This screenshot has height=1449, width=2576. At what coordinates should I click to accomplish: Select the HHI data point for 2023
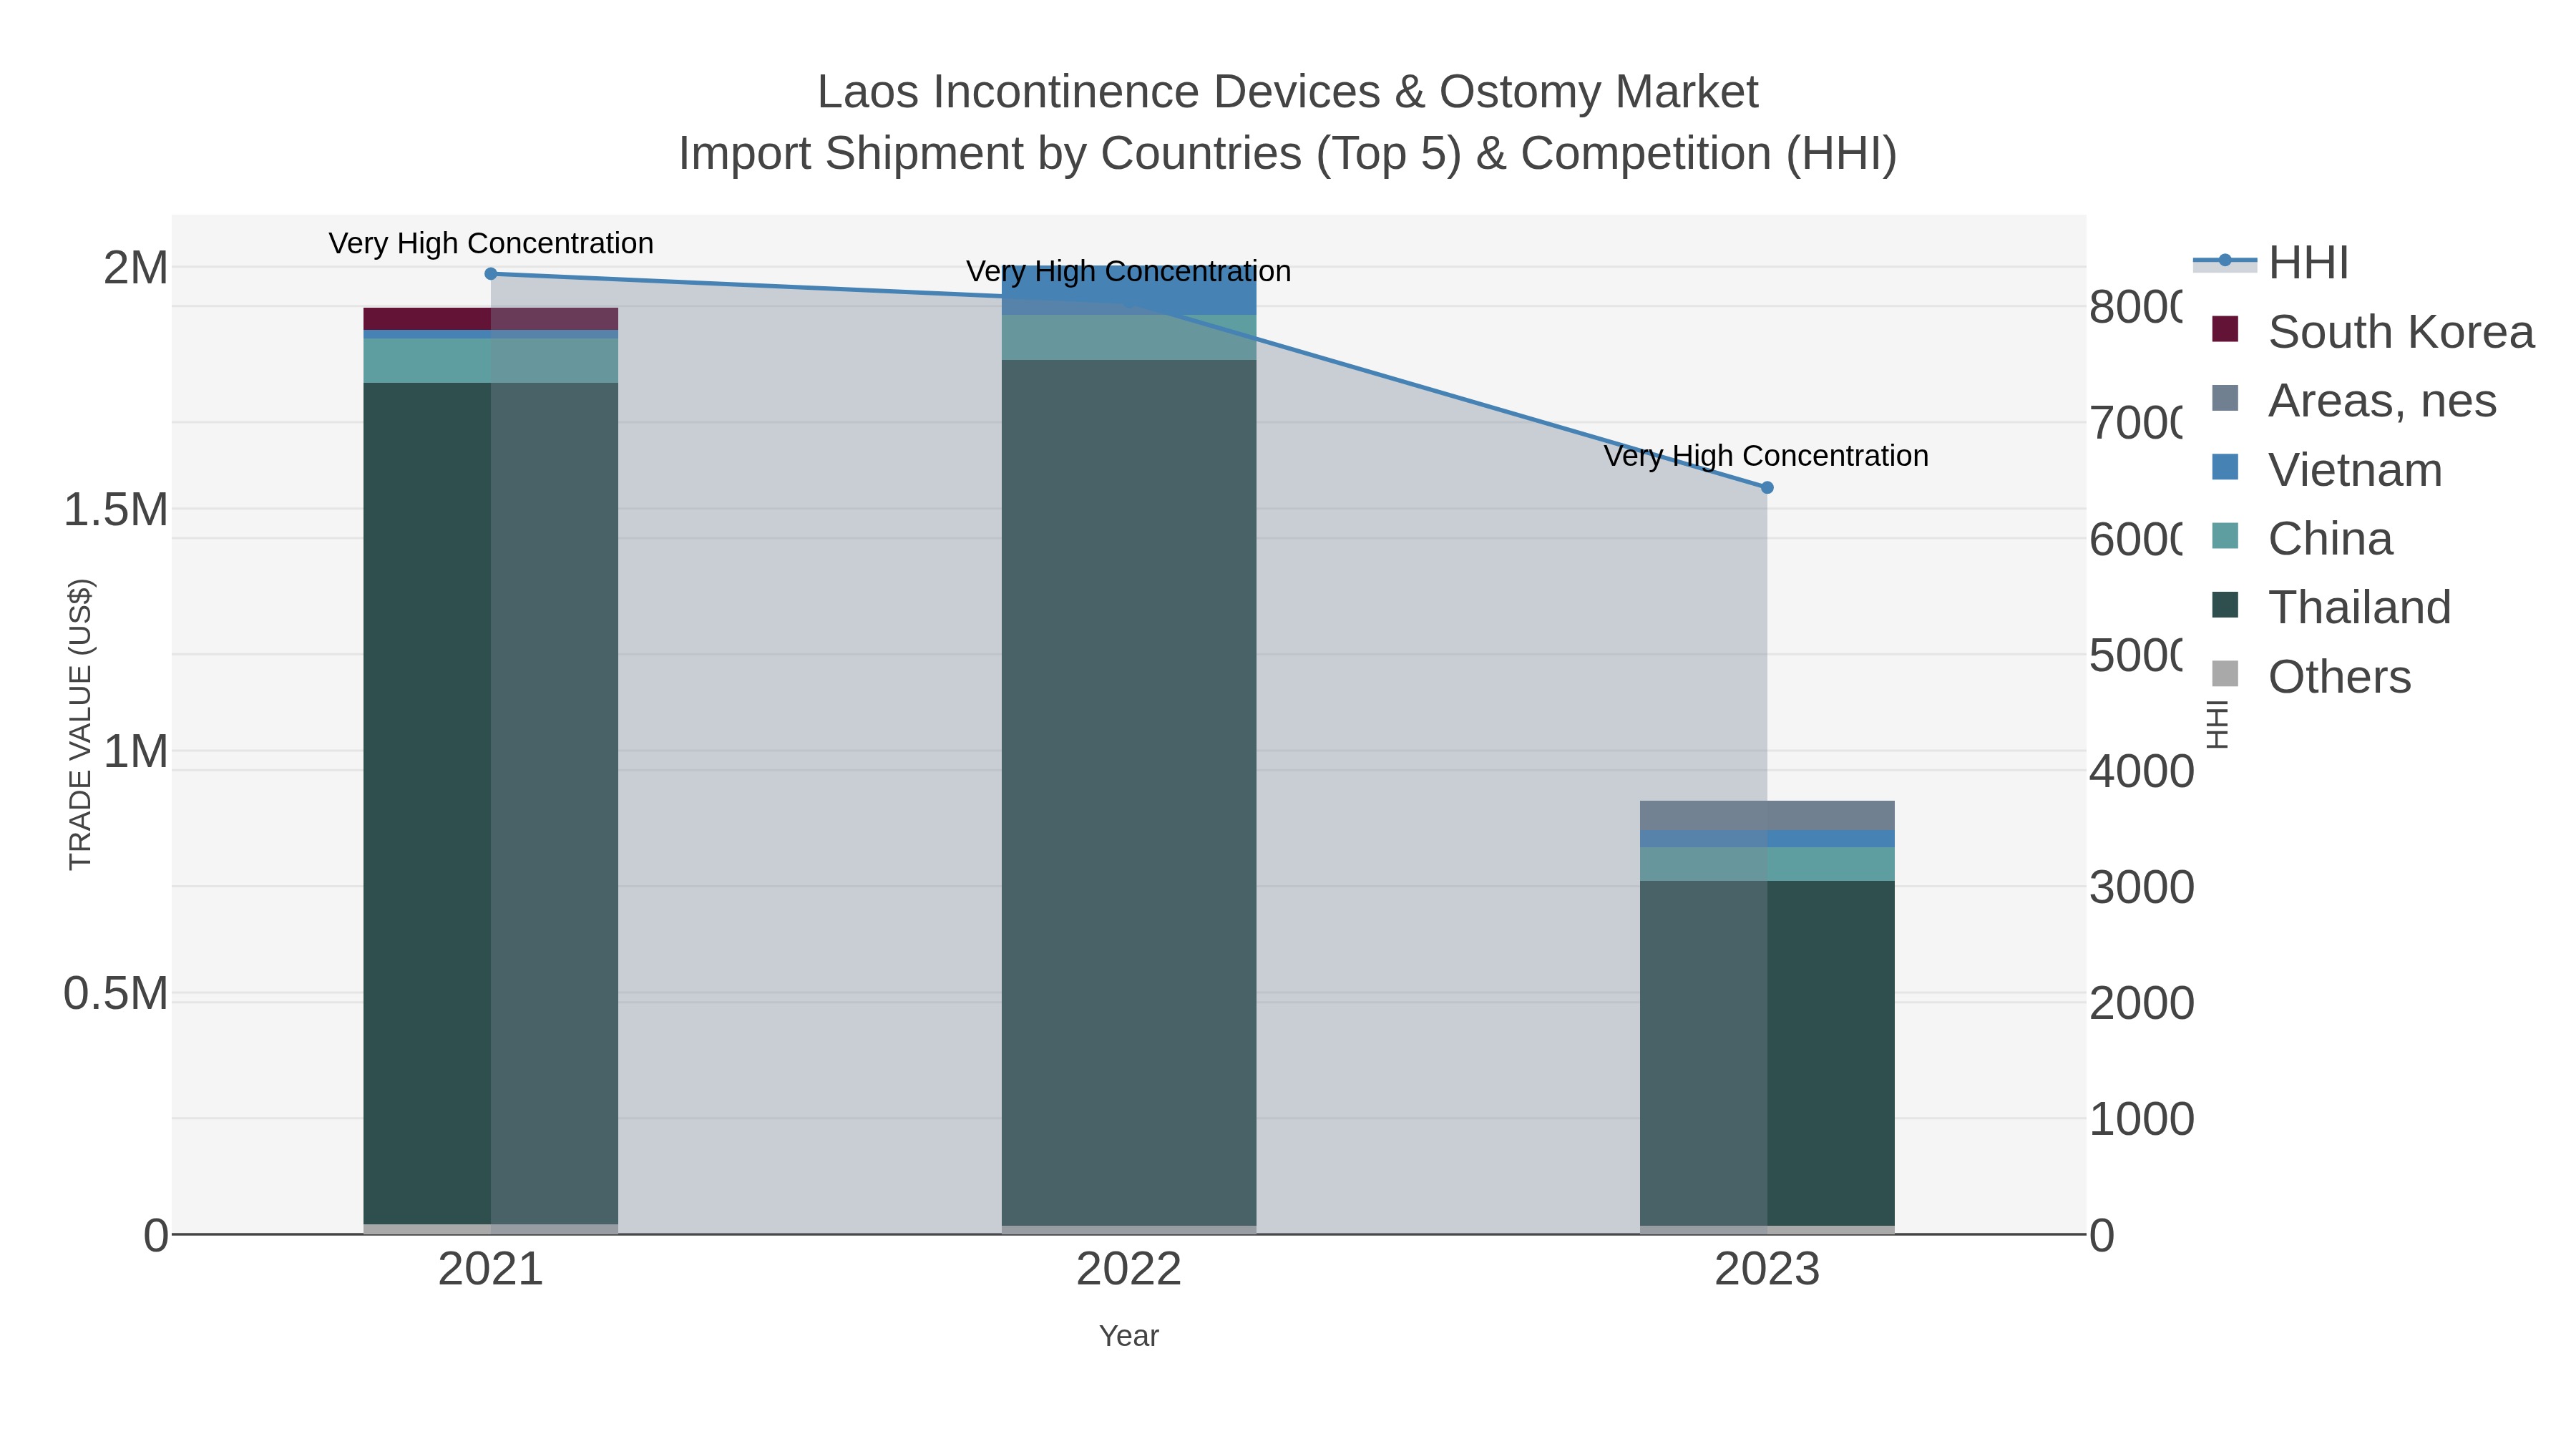coord(1767,488)
